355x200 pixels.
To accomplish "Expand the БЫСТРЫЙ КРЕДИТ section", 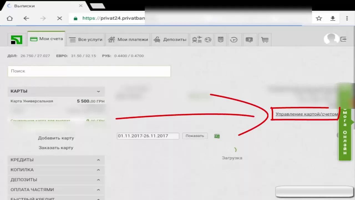I will click(56, 198).
